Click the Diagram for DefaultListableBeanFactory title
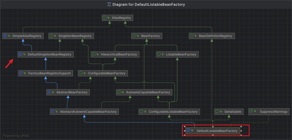The image size is (292, 140). 149,4
